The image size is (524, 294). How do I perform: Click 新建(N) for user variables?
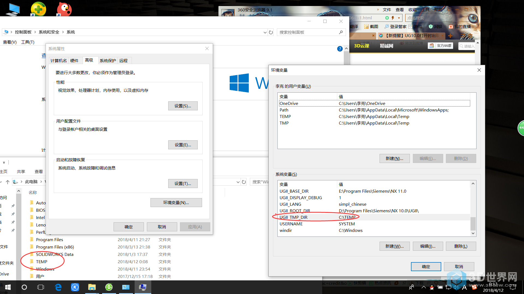395,159
